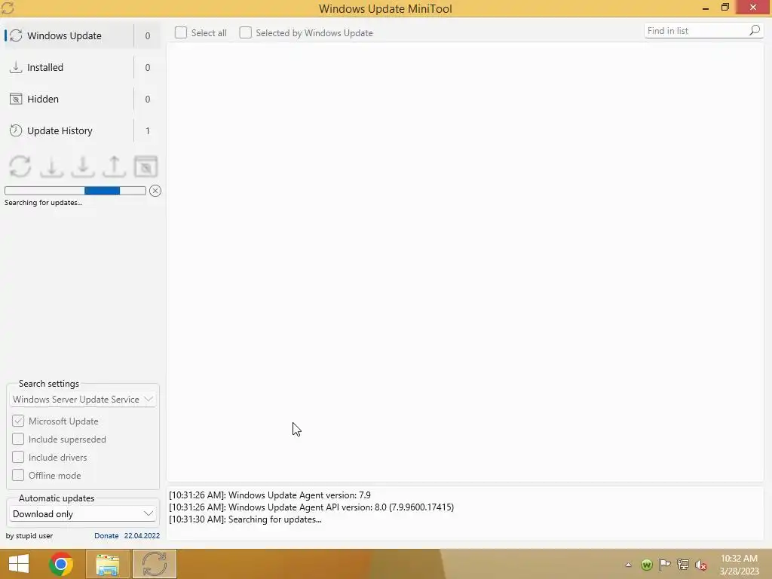Click the first download updates icon
The height and width of the screenshot is (579, 772).
click(x=51, y=167)
